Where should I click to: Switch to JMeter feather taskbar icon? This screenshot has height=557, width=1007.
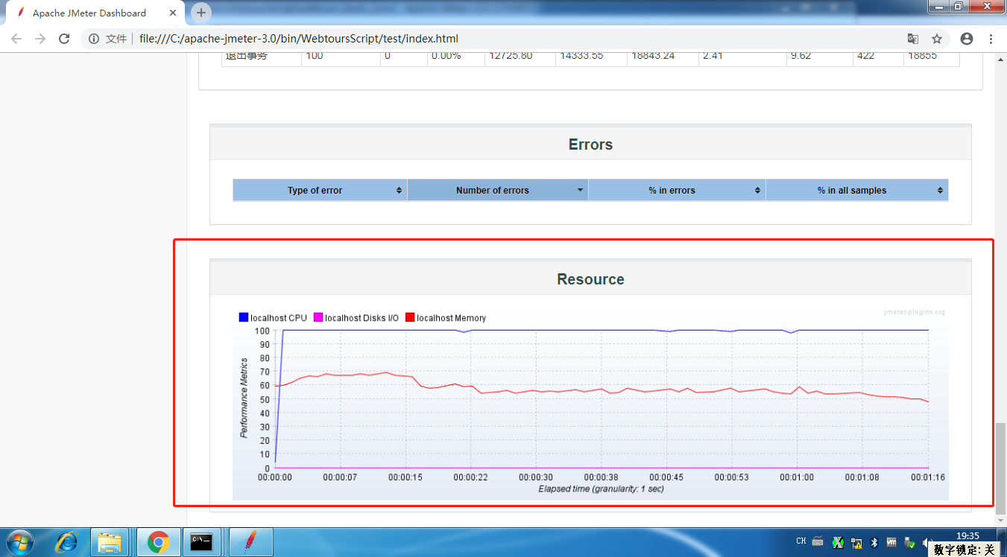point(250,542)
